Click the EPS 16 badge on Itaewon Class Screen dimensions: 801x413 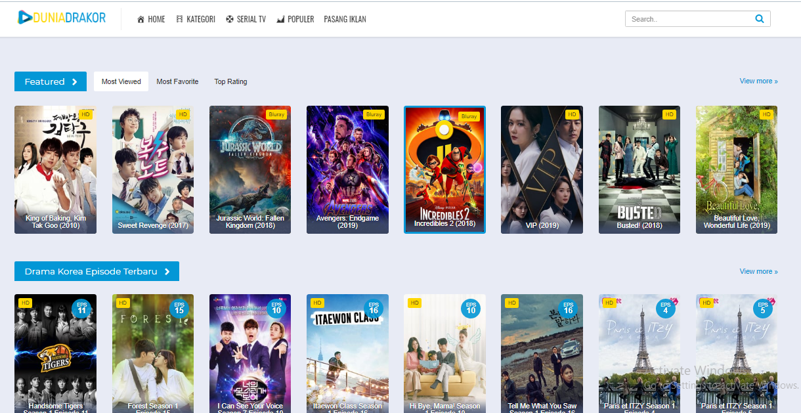coord(374,309)
